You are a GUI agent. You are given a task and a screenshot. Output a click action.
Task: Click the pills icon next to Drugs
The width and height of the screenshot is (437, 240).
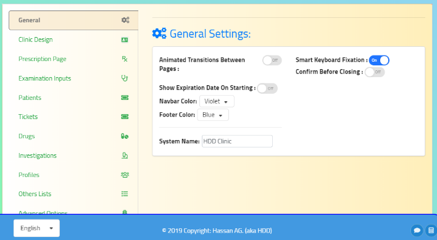(x=125, y=136)
